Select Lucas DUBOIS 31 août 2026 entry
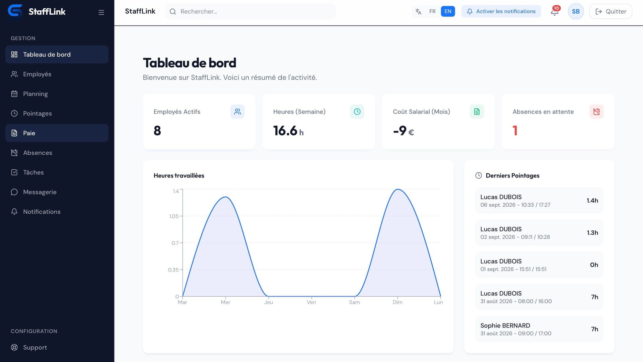 click(539, 297)
